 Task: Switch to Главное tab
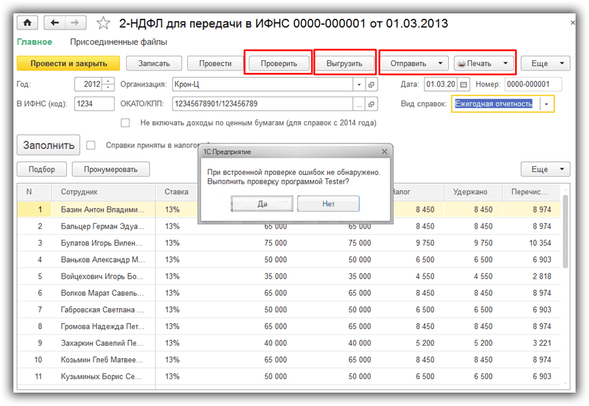coord(35,42)
